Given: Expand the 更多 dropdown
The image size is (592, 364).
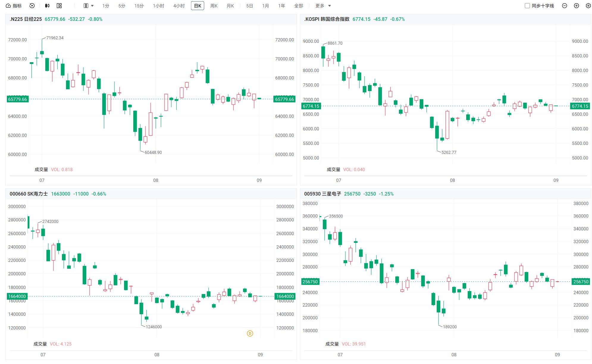Looking at the screenshot, I should [323, 6].
